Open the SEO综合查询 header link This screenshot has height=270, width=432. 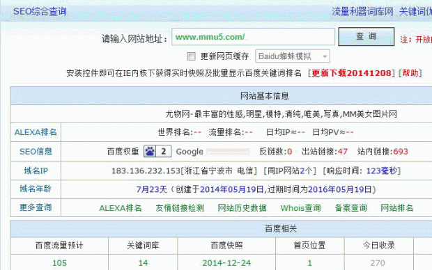point(40,12)
